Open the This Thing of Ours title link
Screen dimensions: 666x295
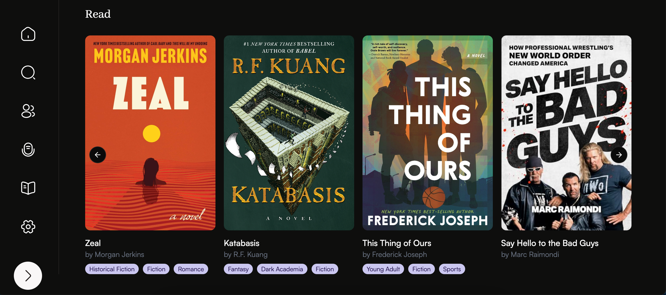(397, 243)
